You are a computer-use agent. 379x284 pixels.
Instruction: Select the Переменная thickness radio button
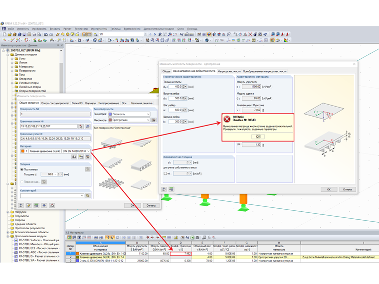coord(22,182)
